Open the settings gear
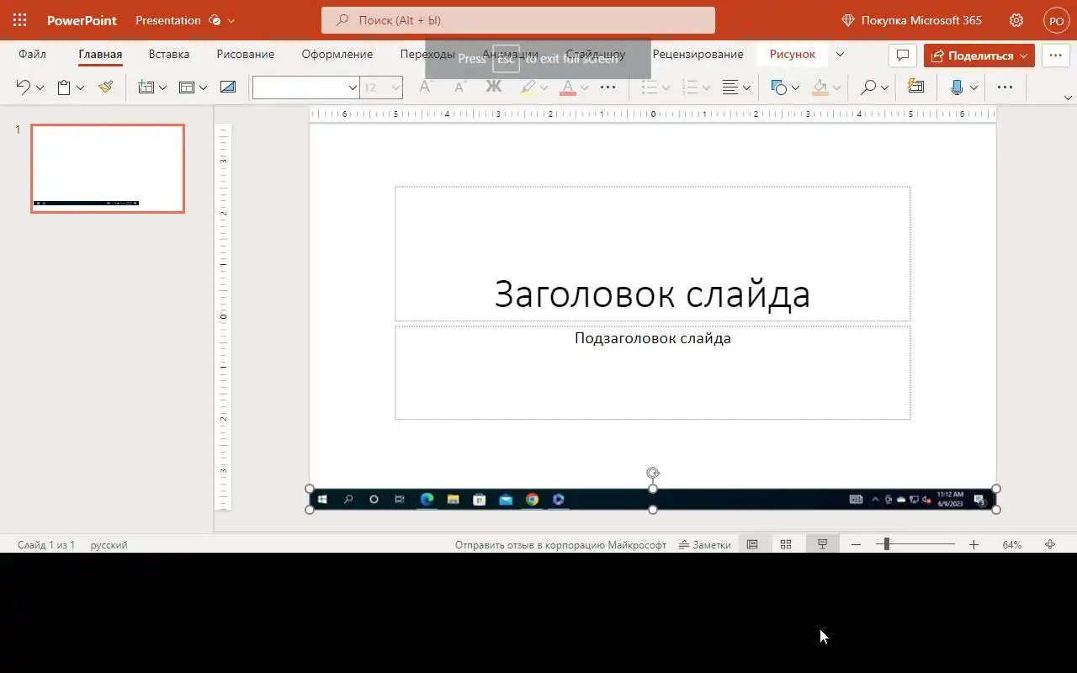 [x=1016, y=20]
